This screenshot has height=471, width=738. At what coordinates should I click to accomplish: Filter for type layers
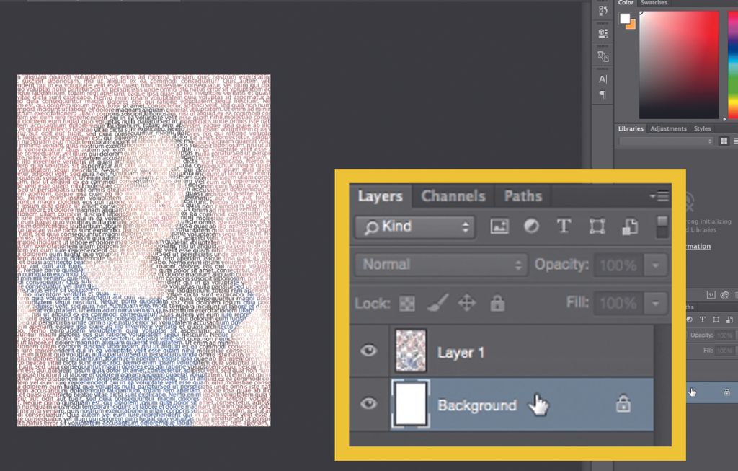point(563,226)
